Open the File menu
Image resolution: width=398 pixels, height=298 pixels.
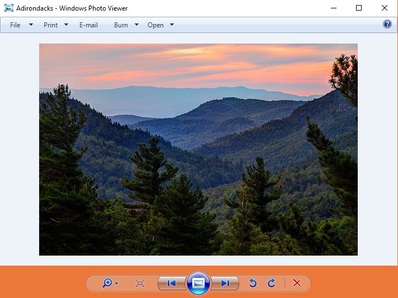tap(15, 25)
